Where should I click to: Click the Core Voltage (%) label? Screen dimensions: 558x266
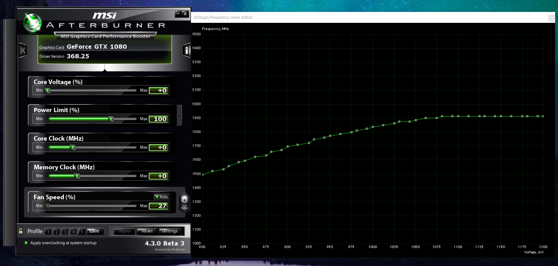(x=58, y=82)
